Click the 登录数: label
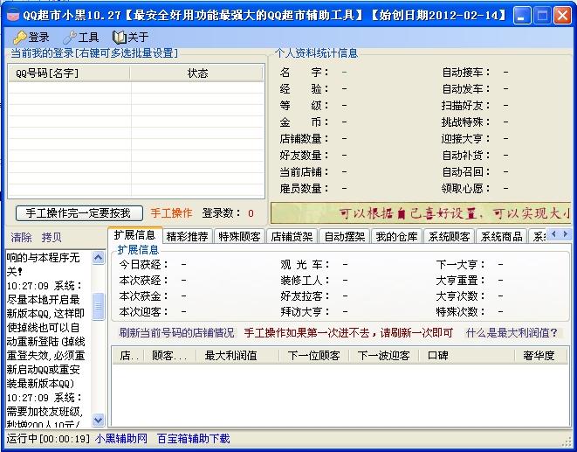This screenshot has width=577, height=452. click(x=222, y=213)
